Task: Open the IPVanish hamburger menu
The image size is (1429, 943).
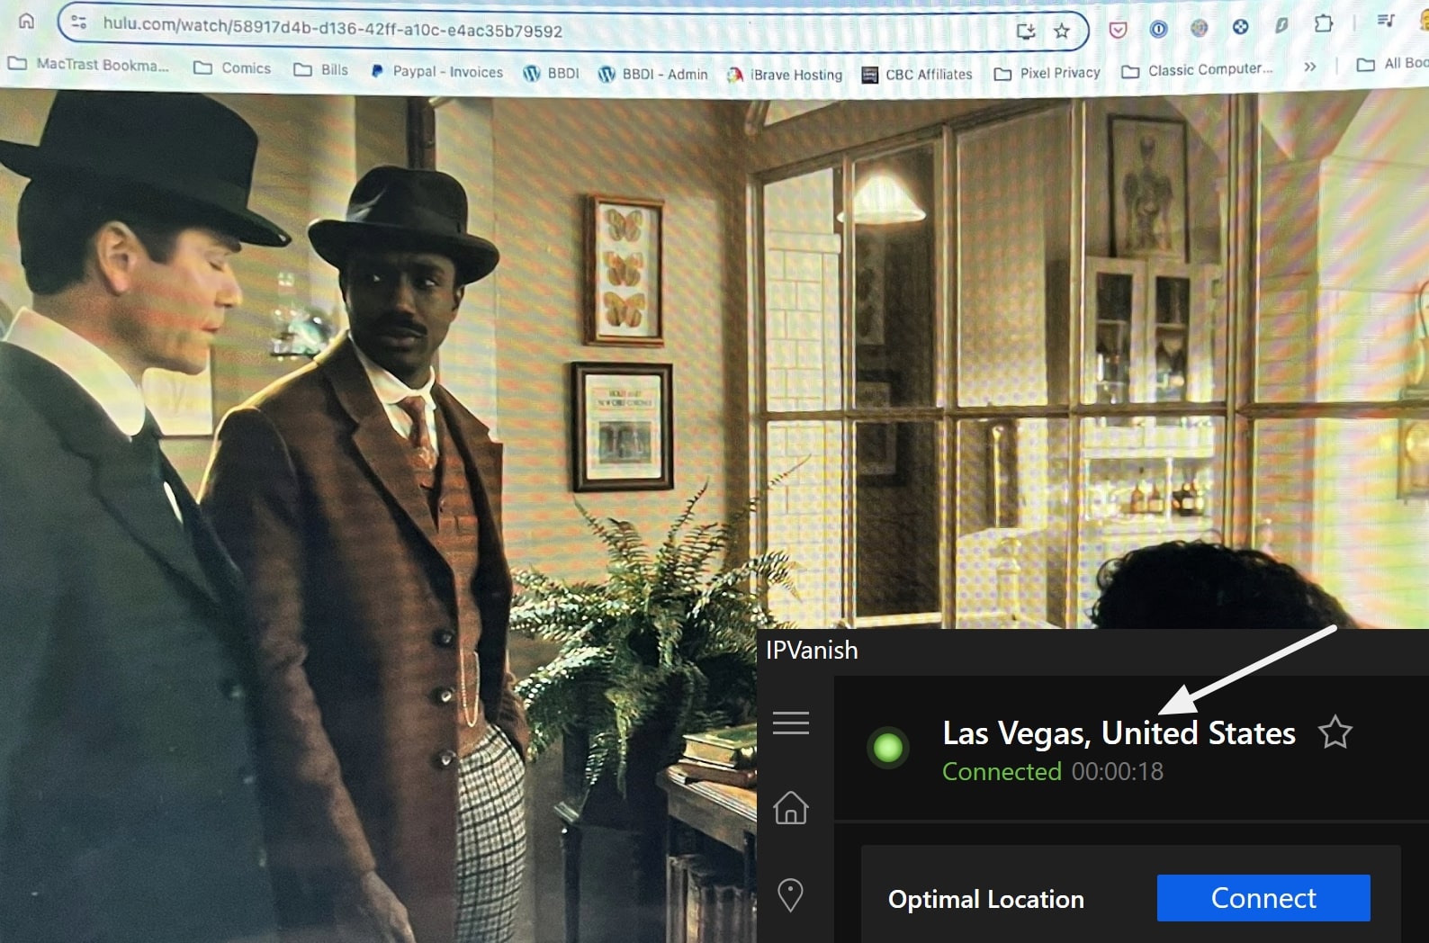Action: (790, 723)
